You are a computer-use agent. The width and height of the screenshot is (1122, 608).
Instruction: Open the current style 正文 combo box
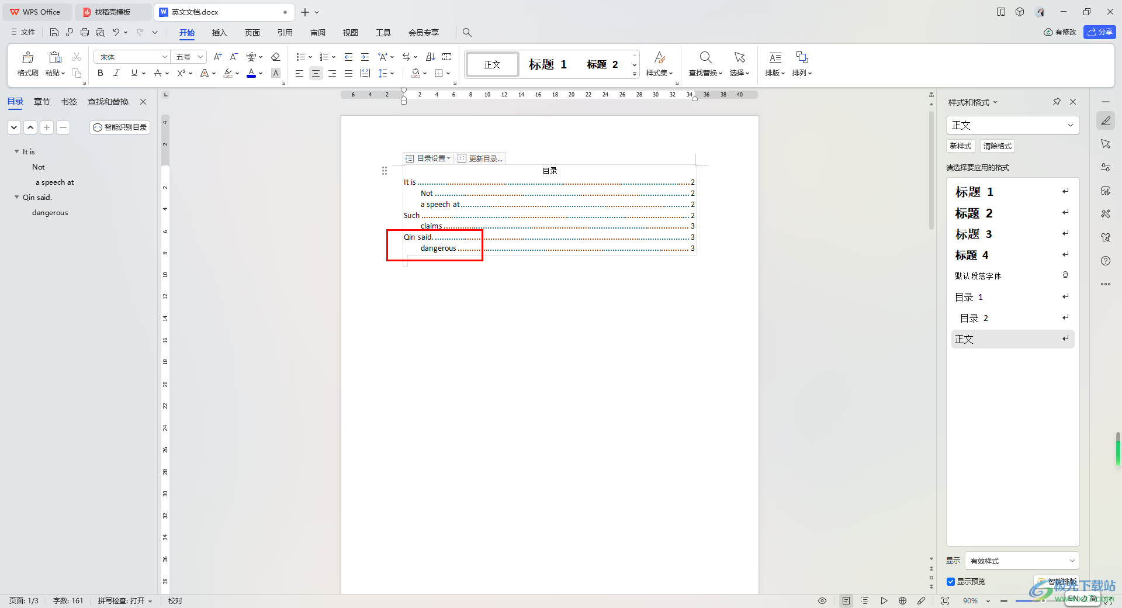(1012, 125)
